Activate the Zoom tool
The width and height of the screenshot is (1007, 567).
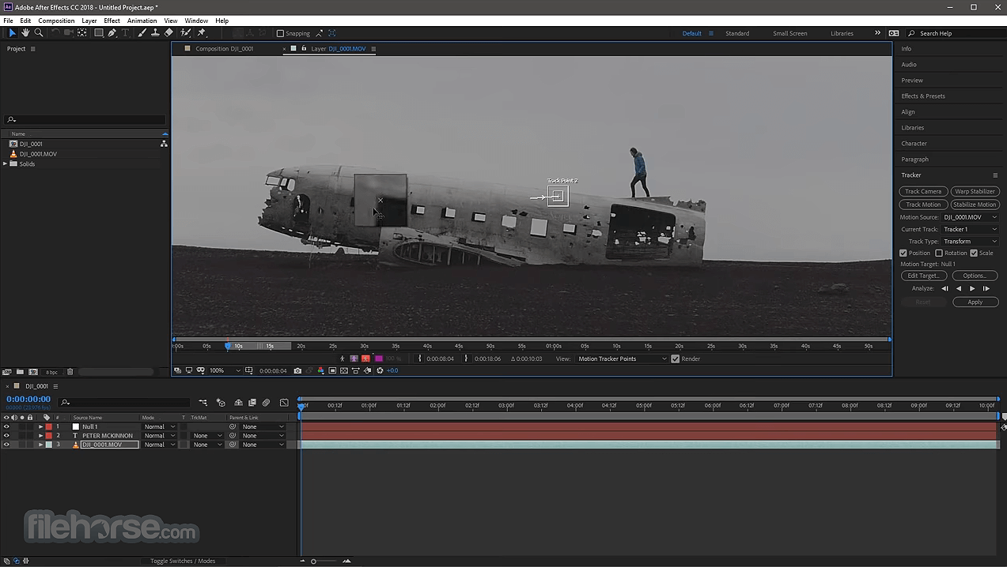pos(38,33)
